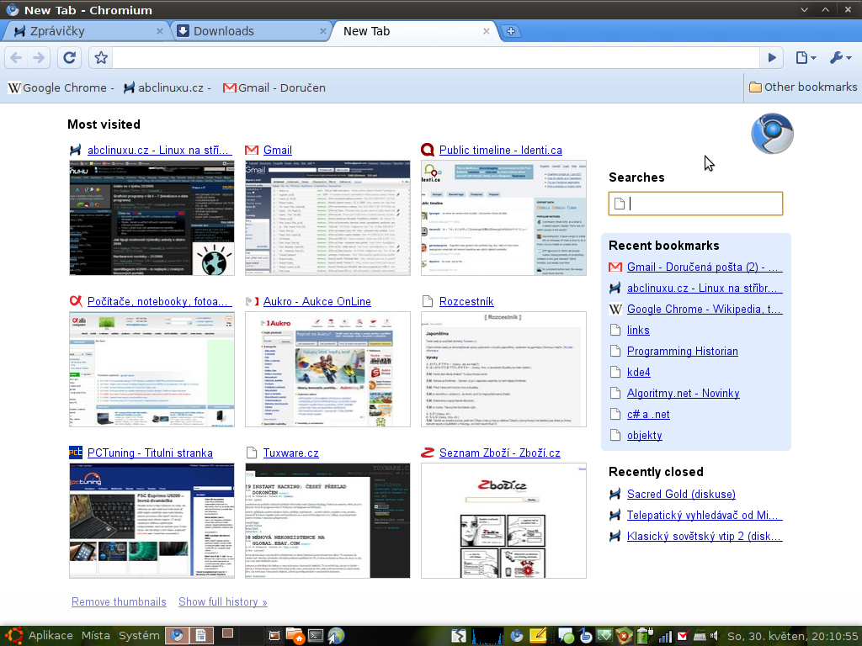Open the yellow sticky notes applet
The width and height of the screenshot is (862, 646).
pos(538,636)
